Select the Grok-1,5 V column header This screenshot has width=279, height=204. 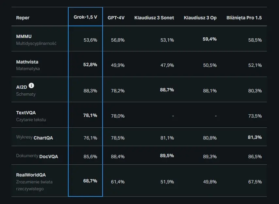85,17
